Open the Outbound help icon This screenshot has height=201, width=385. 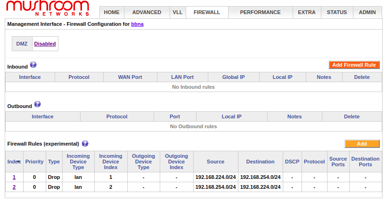(37, 104)
